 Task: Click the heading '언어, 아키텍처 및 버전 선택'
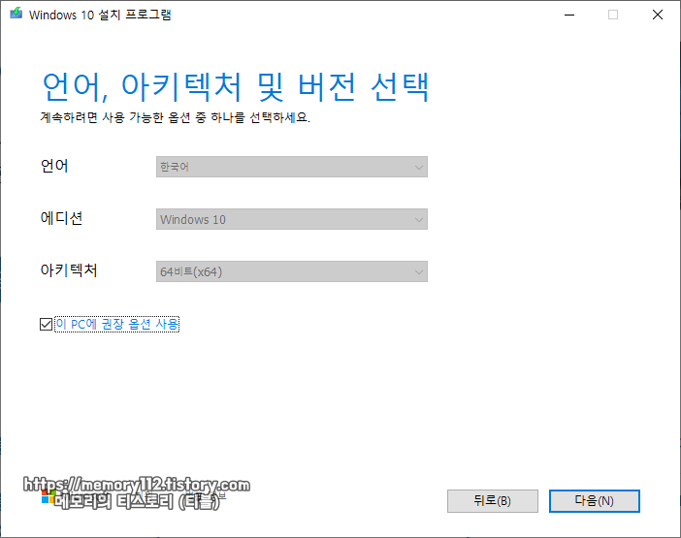pos(236,87)
